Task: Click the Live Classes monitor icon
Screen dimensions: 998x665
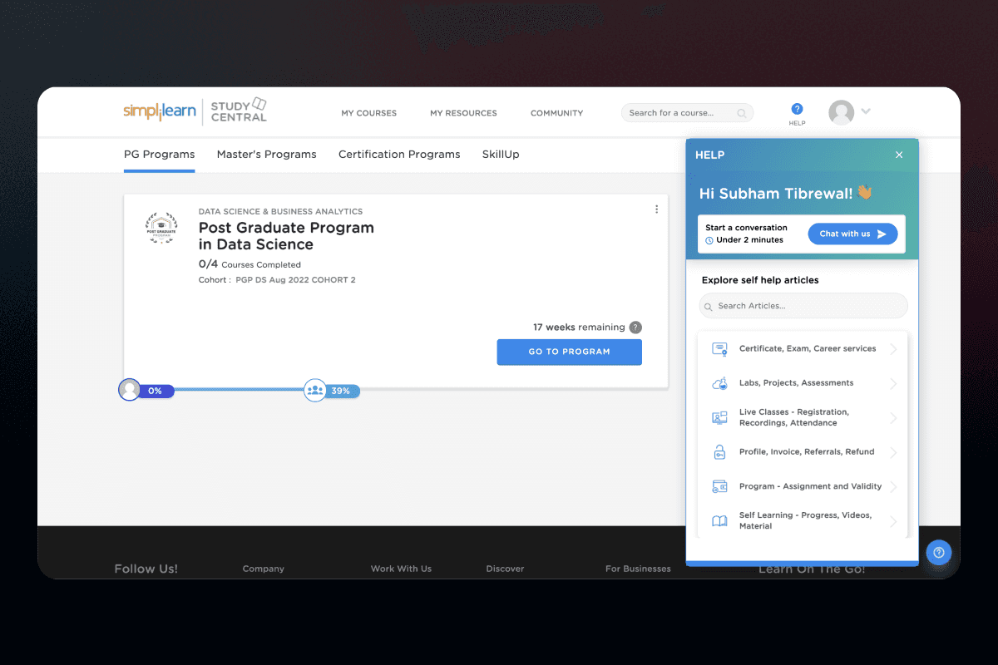Action: click(x=719, y=417)
